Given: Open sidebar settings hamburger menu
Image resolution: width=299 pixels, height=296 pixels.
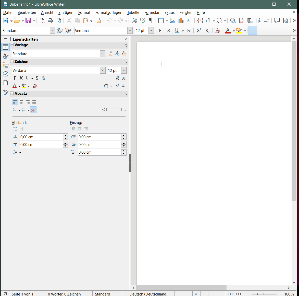Looking at the screenshot, I should coord(6,39).
